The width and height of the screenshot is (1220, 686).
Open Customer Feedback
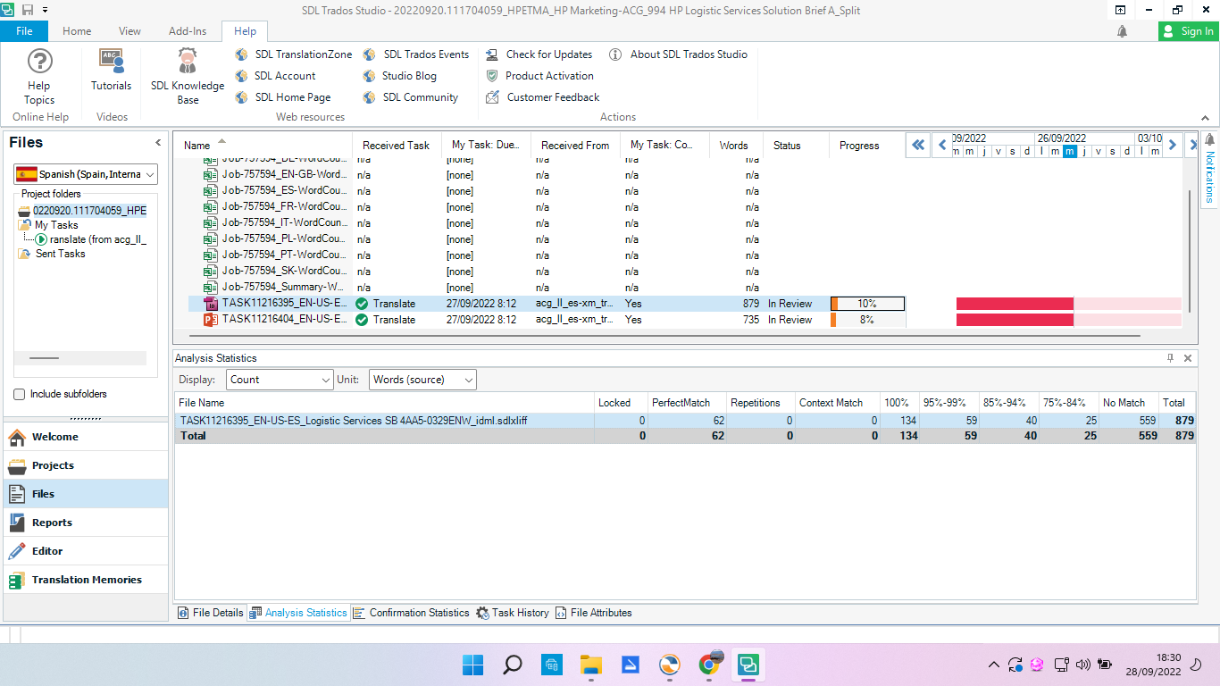tap(543, 97)
